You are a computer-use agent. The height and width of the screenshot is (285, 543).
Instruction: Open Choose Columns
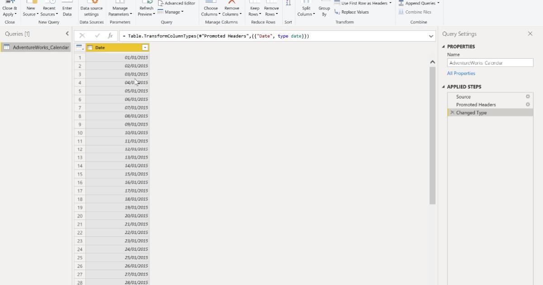pos(210,8)
